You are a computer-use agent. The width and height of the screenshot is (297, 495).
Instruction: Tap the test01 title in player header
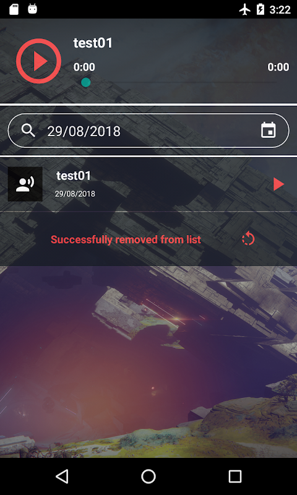(x=93, y=43)
